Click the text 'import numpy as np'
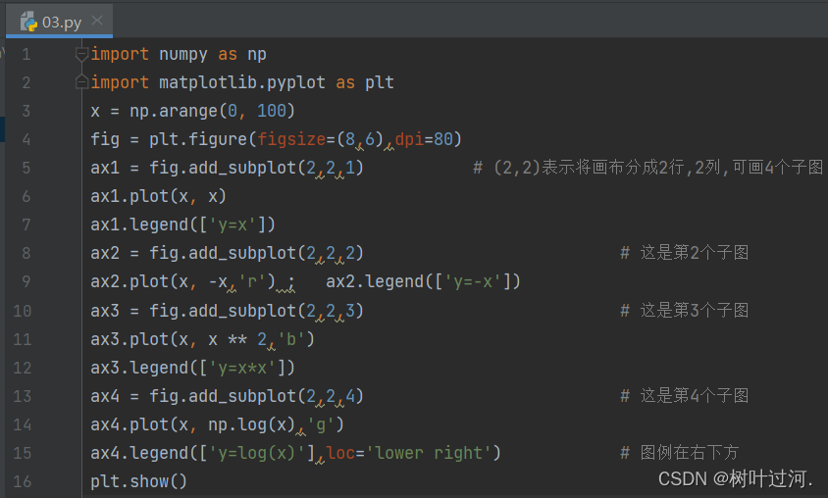This screenshot has width=828, height=498. point(179,54)
